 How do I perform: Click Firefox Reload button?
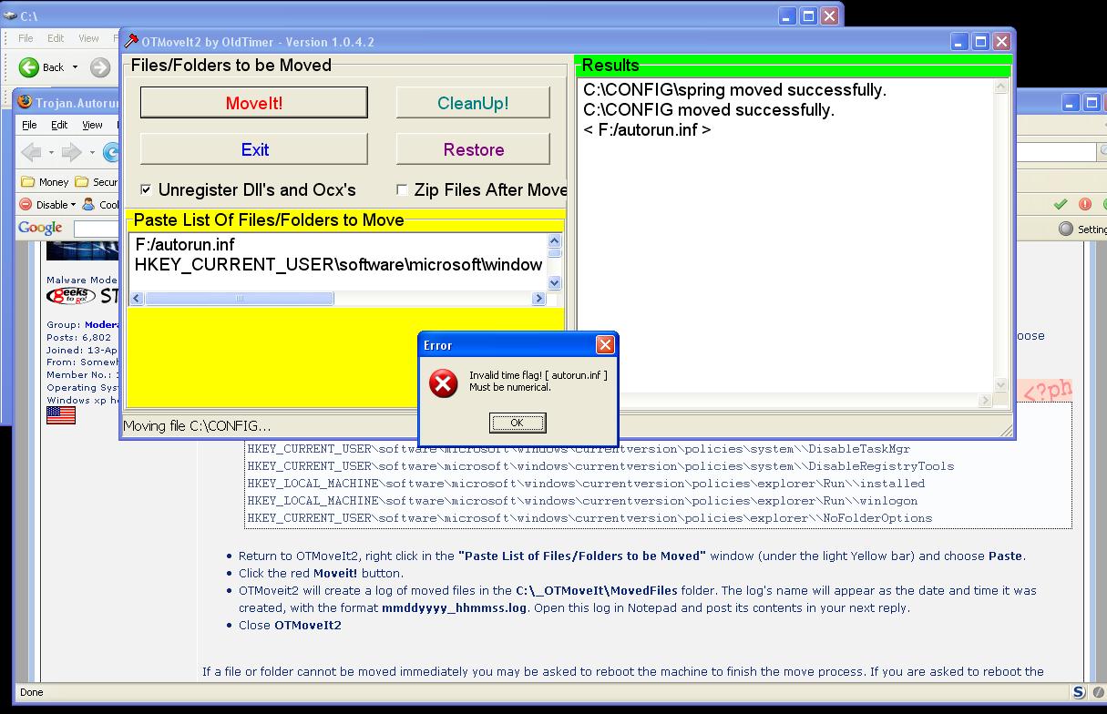point(112,152)
